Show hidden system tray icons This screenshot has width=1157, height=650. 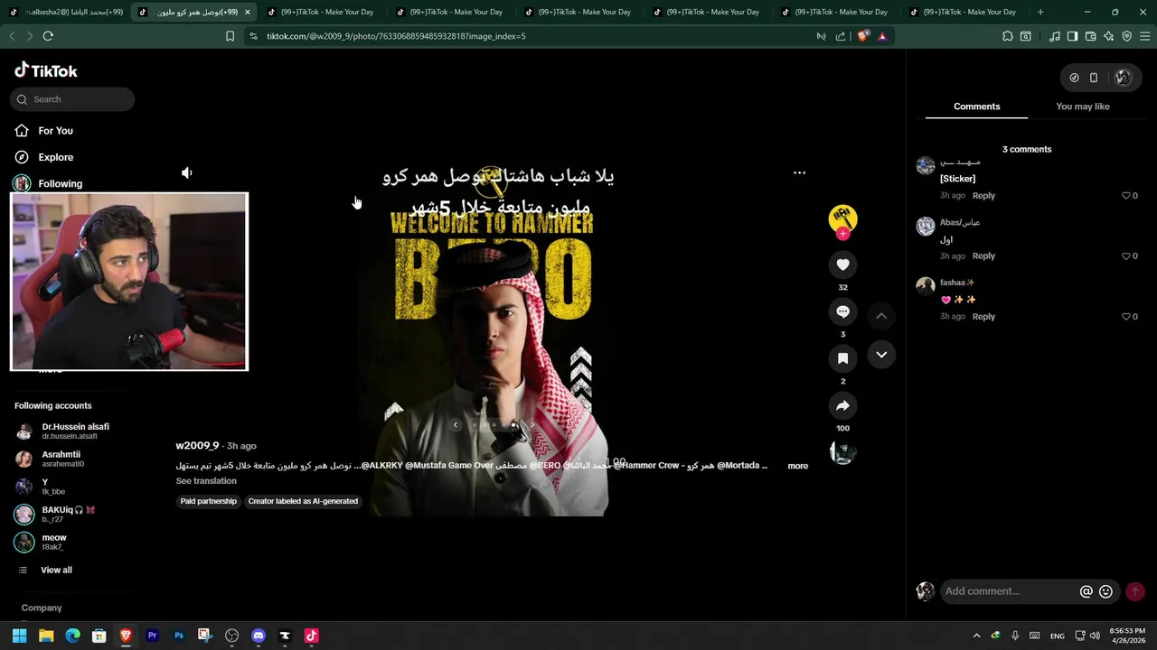976,636
